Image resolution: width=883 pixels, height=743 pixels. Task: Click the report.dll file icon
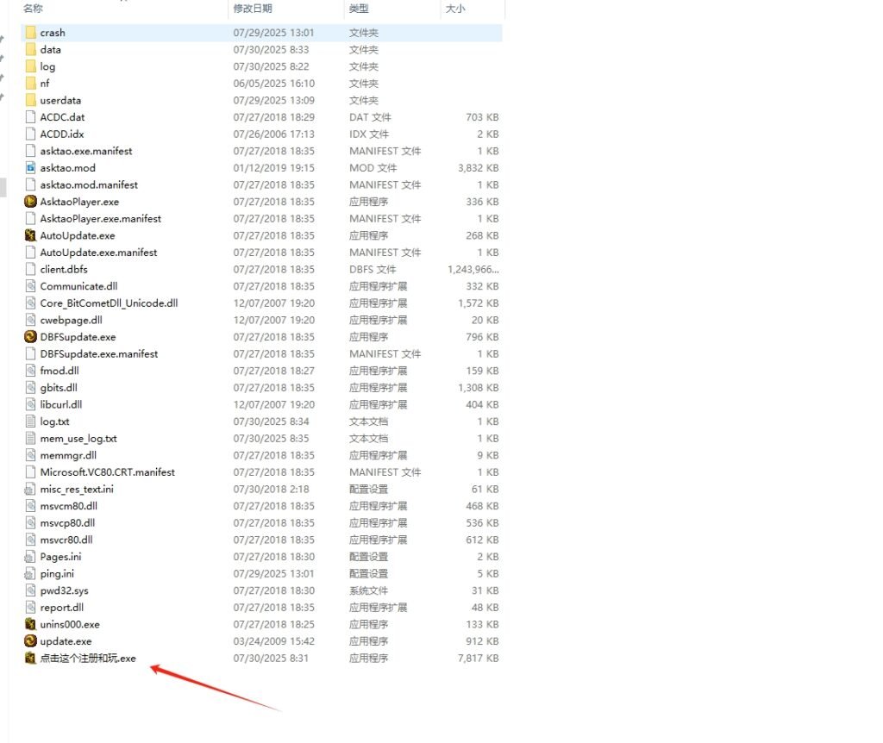[31, 608]
